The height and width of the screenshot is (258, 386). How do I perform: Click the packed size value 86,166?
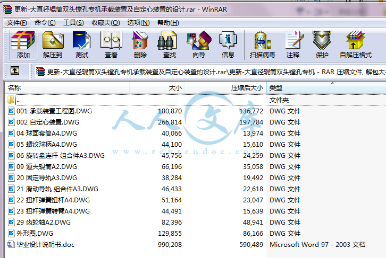click(253, 234)
